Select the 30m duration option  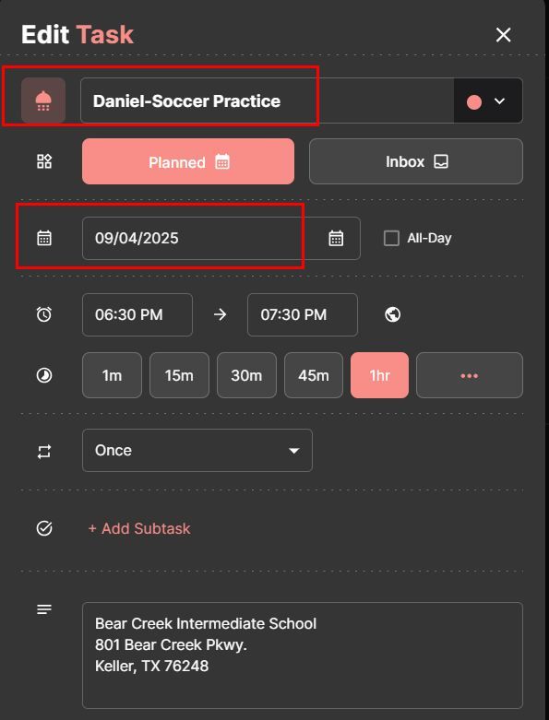pos(246,375)
